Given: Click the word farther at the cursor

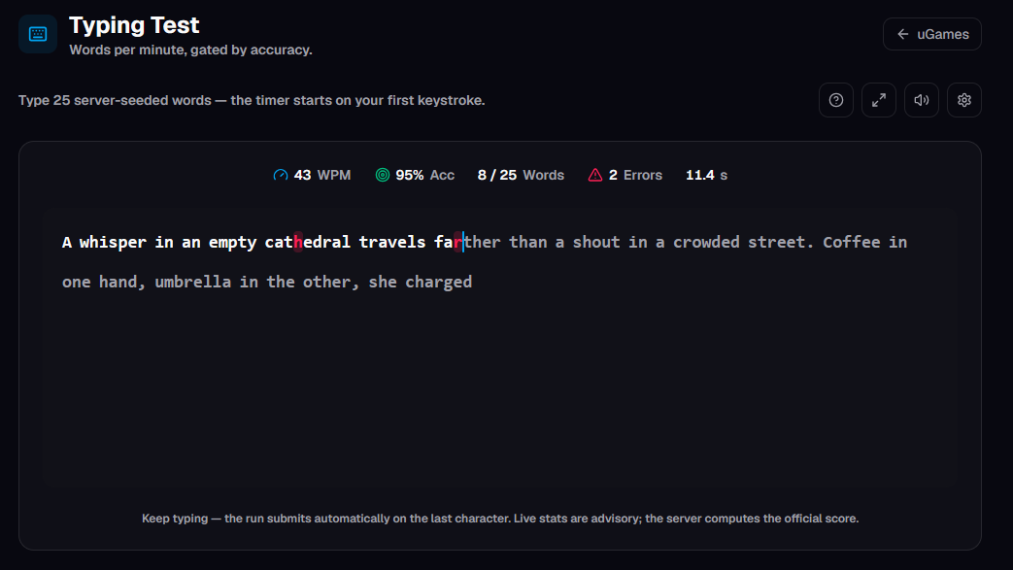Looking at the screenshot, I should 467,243.
